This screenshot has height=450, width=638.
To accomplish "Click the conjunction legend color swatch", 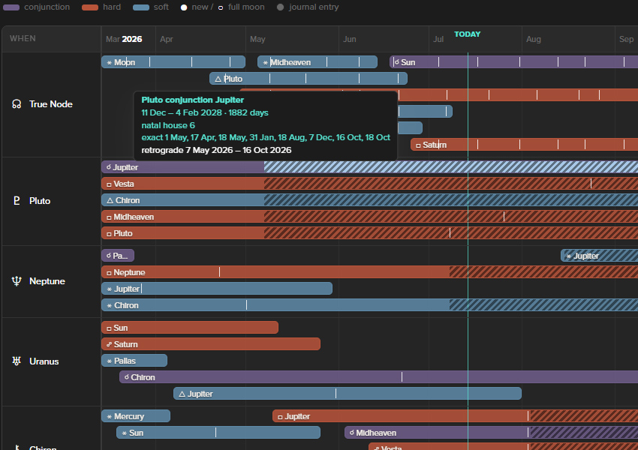I will 11,7.
